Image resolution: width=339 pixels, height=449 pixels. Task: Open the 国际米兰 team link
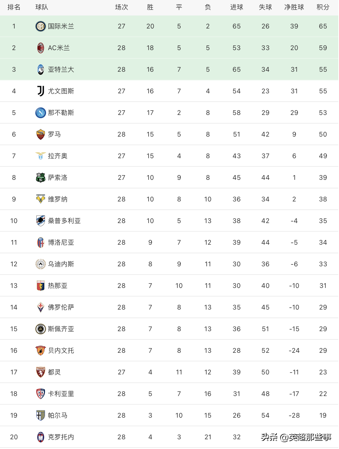61,26
